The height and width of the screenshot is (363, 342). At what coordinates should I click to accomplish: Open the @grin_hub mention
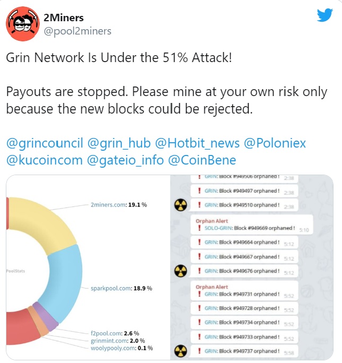119,143
